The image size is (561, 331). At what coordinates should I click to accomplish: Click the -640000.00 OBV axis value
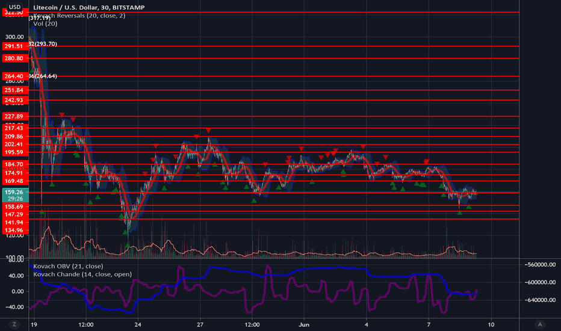[540, 300]
